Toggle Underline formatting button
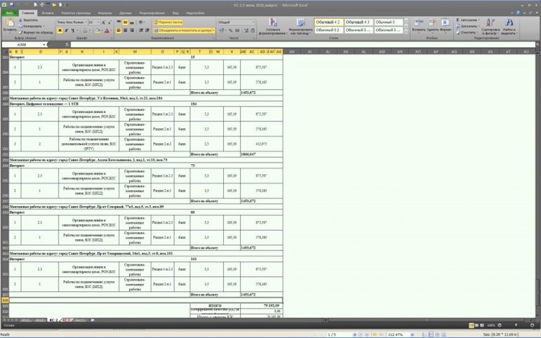Screen dimensions: 541x338 73,30
